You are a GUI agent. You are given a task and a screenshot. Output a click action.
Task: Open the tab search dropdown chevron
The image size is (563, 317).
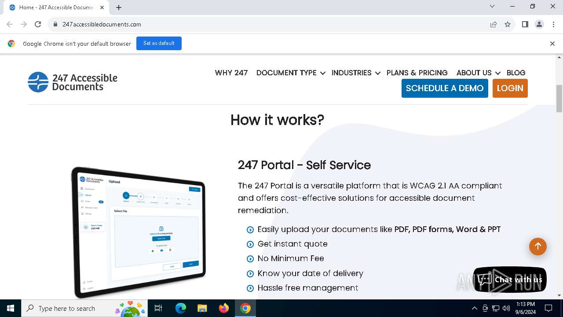click(492, 6)
